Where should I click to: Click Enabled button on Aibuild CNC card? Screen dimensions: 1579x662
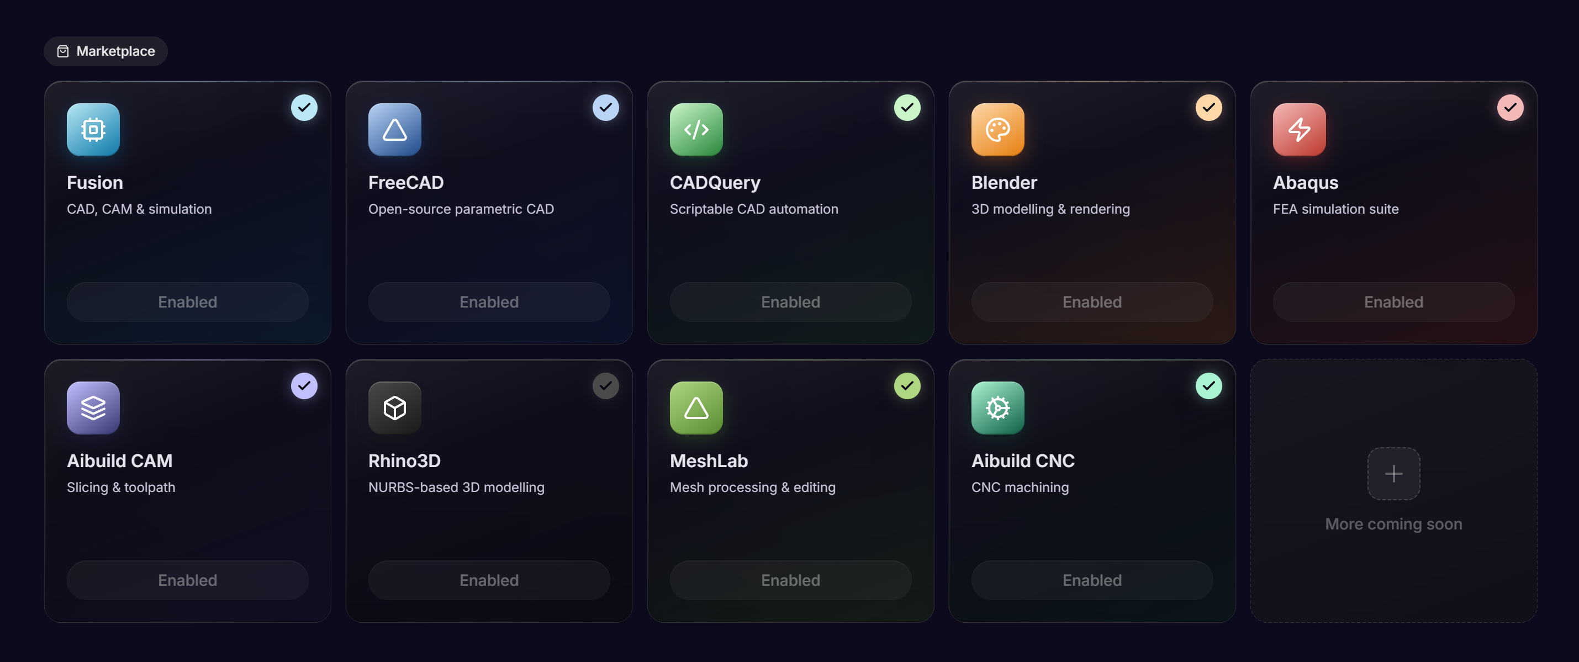(1092, 580)
